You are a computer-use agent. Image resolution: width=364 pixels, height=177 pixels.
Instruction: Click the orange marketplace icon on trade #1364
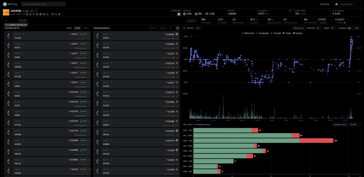[x=177, y=54]
